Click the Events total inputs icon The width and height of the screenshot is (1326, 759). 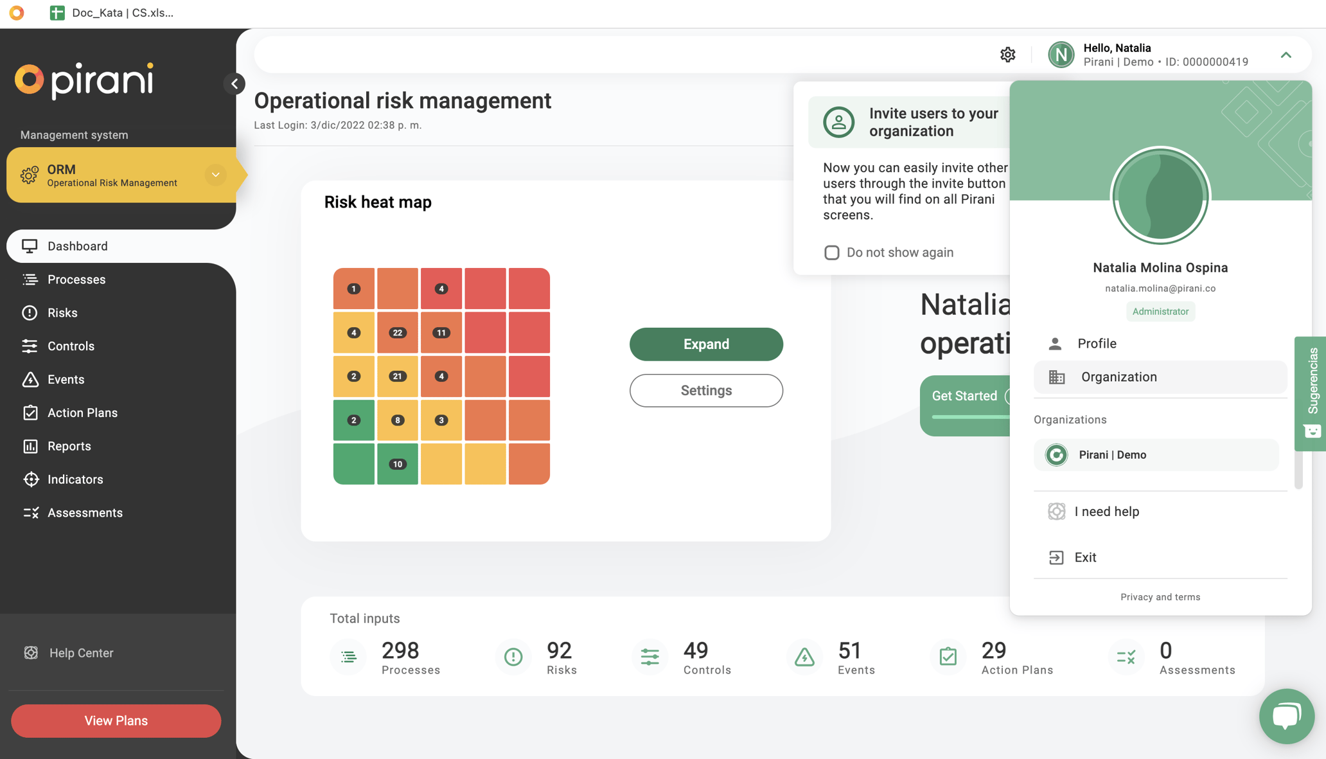[x=804, y=657]
